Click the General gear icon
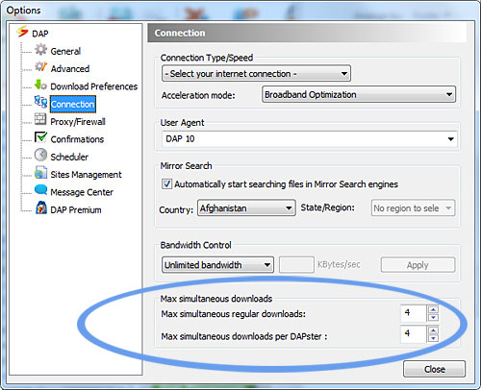Viewport: 481px width, 390px height. 40,49
